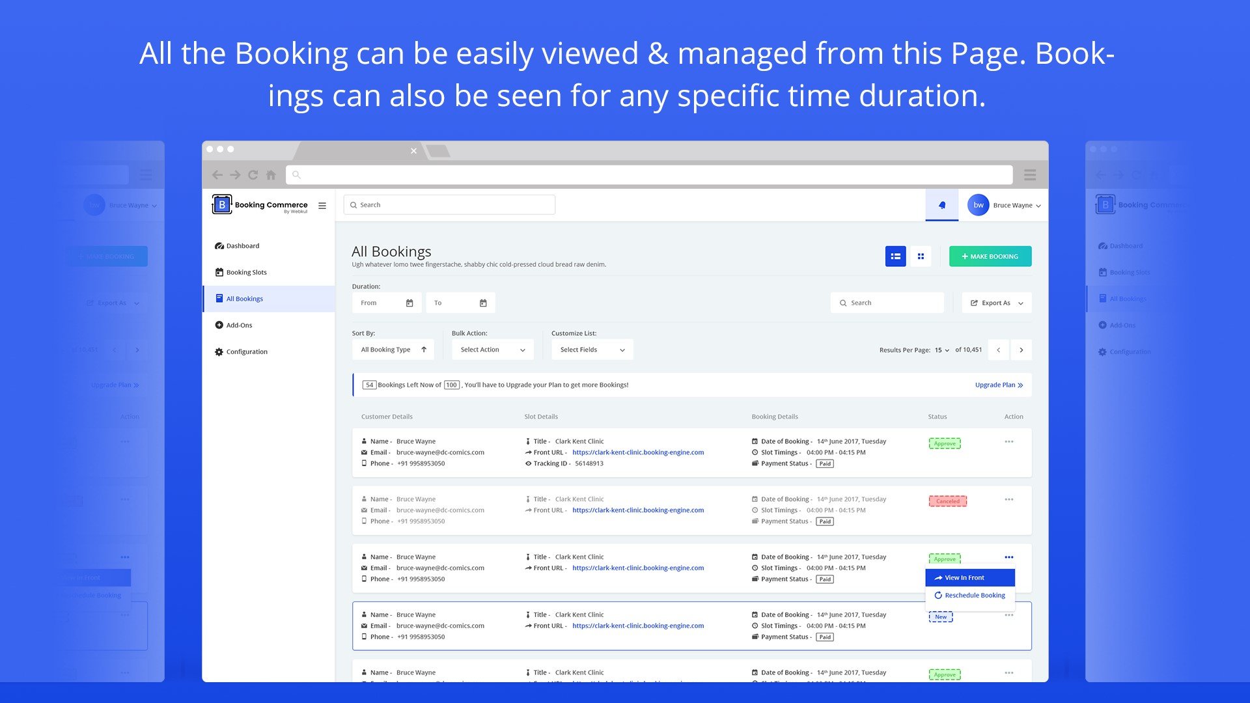The height and width of the screenshot is (703, 1250).
Task: Open the notifications bell
Action: (x=942, y=205)
